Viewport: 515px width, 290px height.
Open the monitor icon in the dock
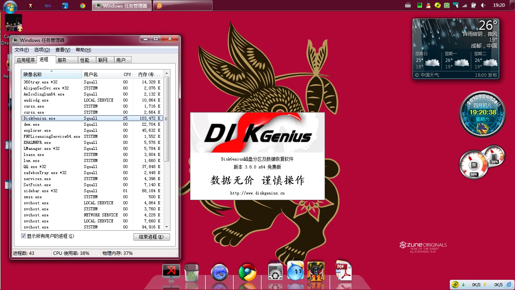[x=171, y=273]
